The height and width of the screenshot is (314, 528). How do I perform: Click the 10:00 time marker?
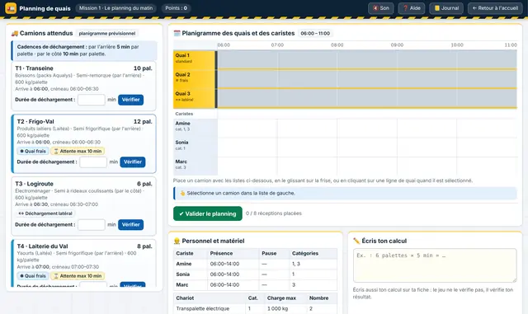[457, 45]
